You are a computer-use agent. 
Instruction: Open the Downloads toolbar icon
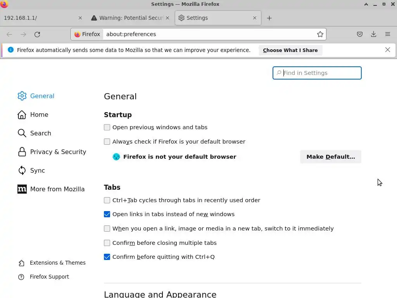(x=373, y=34)
